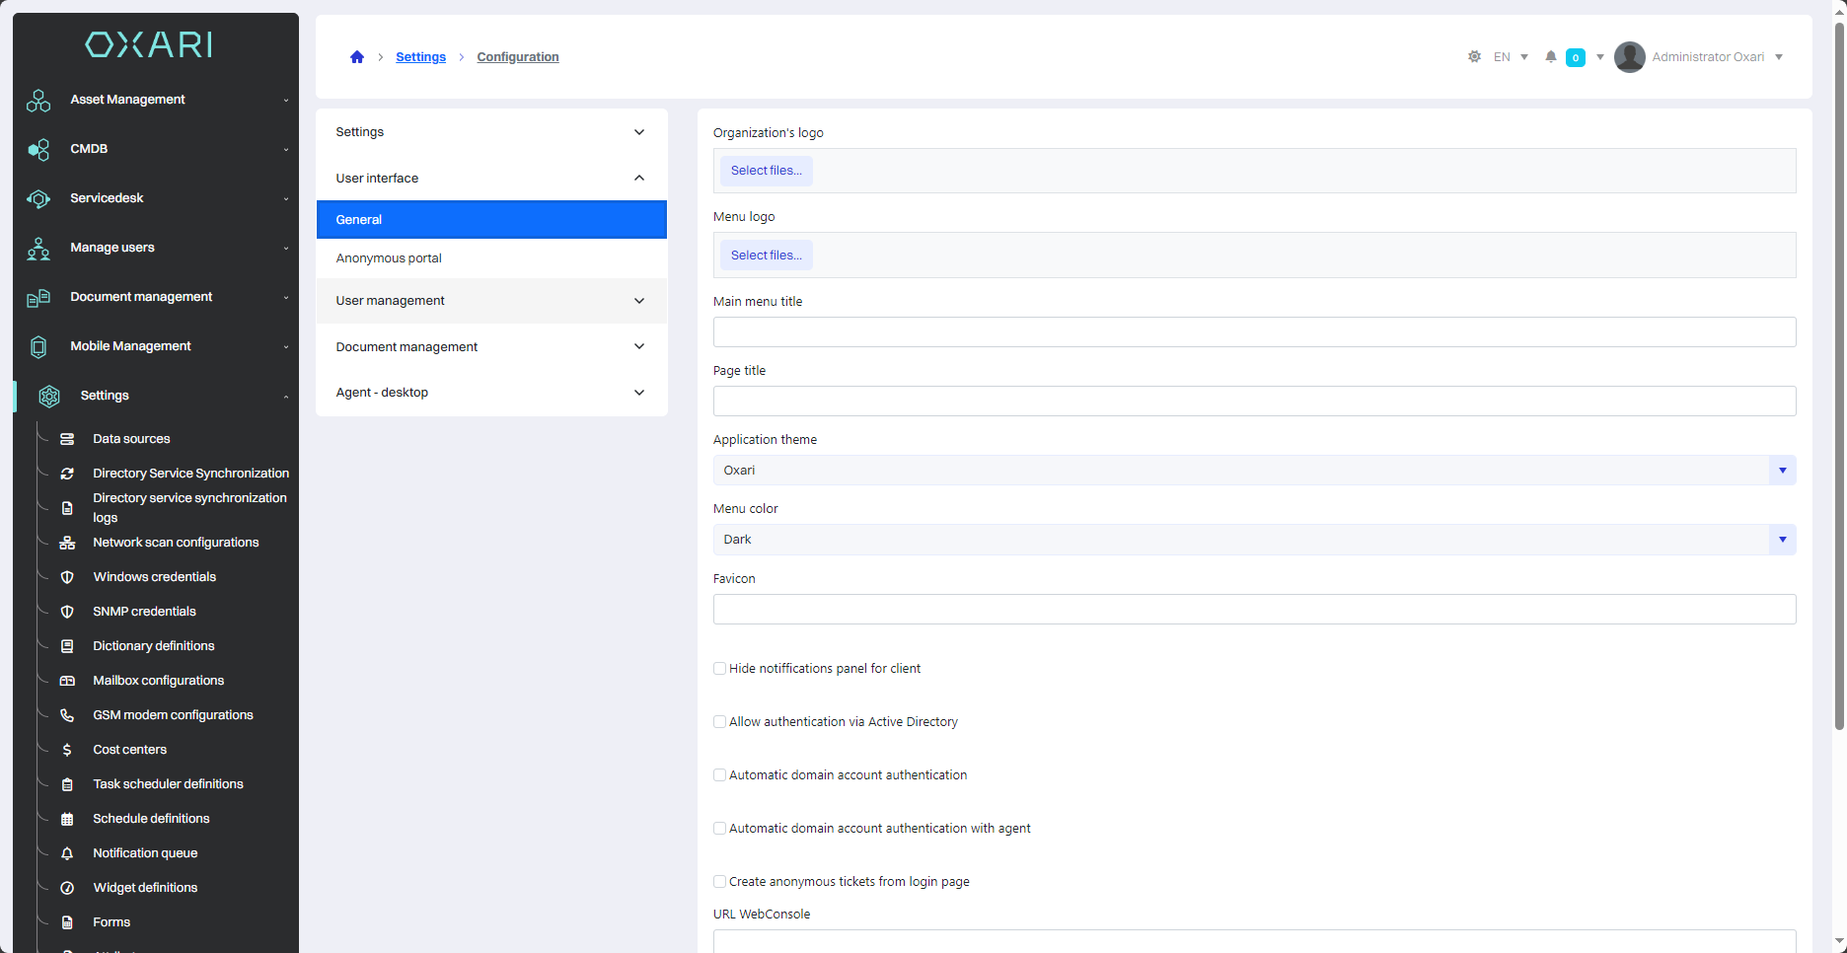This screenshot has width=1847, height=953.
Task: Click the Settings breadcrumb link
Action: click(x=420, y=57)
